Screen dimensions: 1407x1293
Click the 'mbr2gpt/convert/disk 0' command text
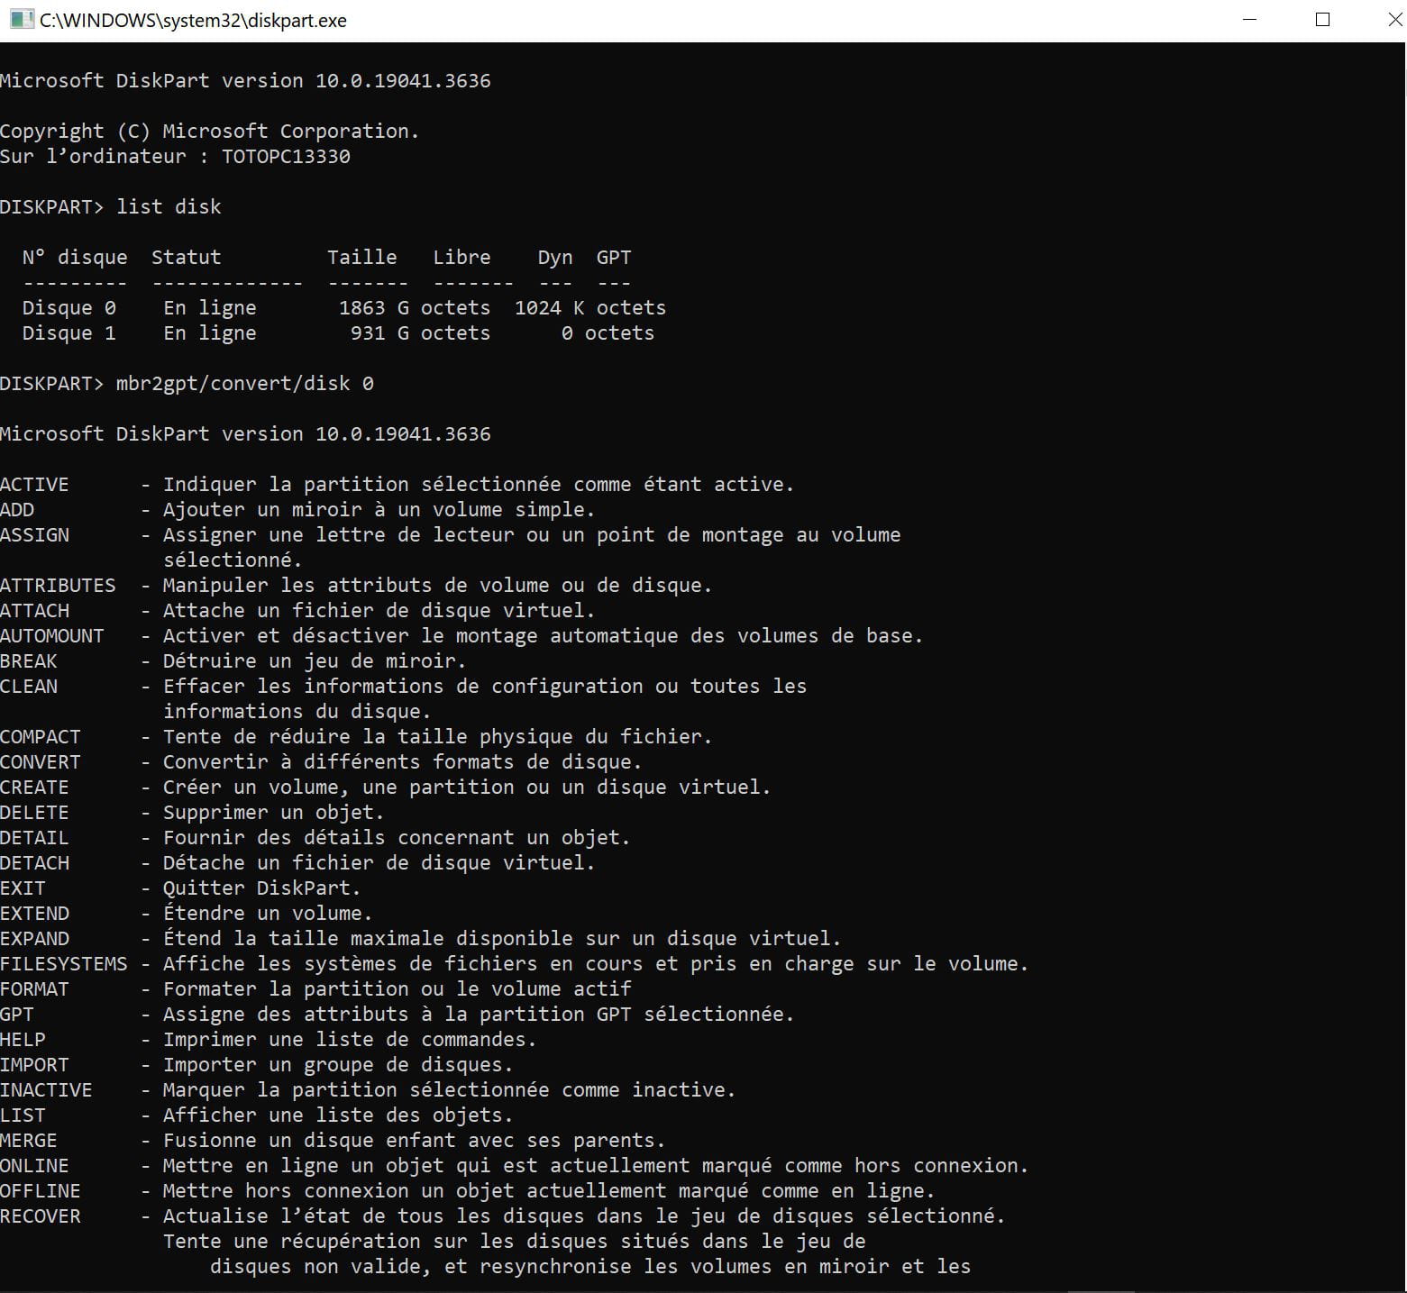coord(244,384)
